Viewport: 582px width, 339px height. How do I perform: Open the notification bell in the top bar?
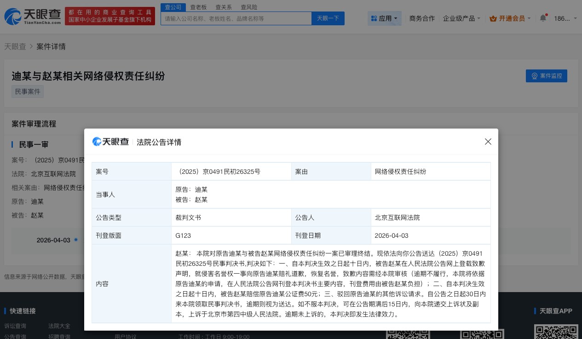(543, 17)
